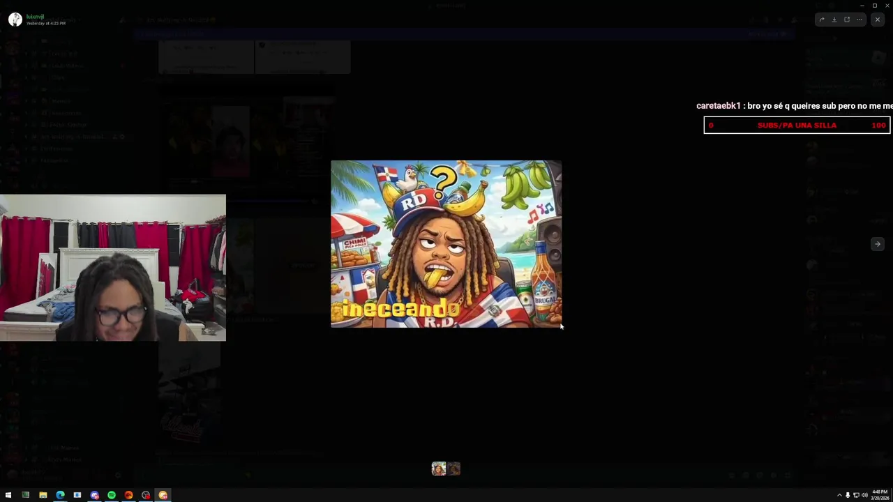The image size is (893, 502).
Task: Close the image viewer with the X button
Action: tap(878, 20)
